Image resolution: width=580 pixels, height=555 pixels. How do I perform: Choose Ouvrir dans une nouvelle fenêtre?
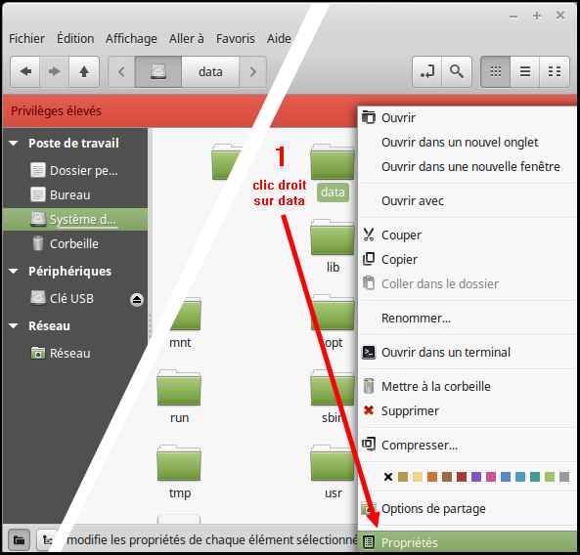click(468, 167)
